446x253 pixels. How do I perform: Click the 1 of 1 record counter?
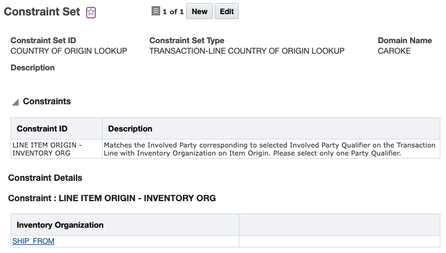click(x=173, y=12)
